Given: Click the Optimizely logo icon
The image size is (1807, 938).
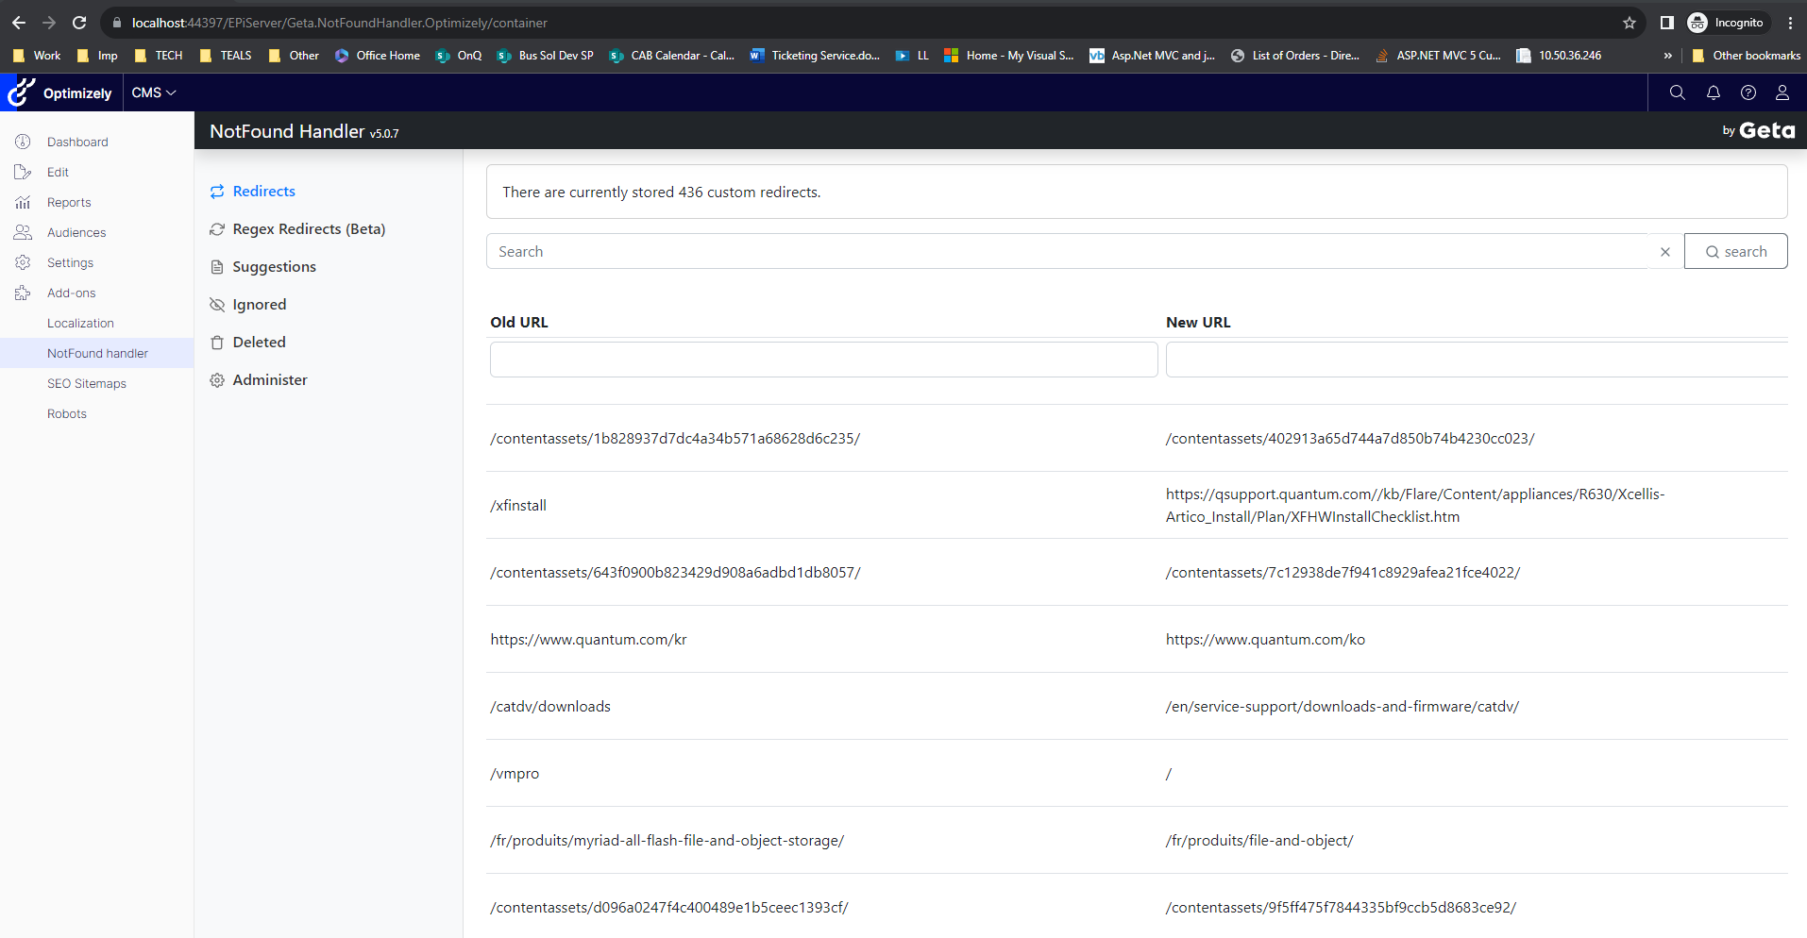Looking at the screenshot, I should coord(21,92).
